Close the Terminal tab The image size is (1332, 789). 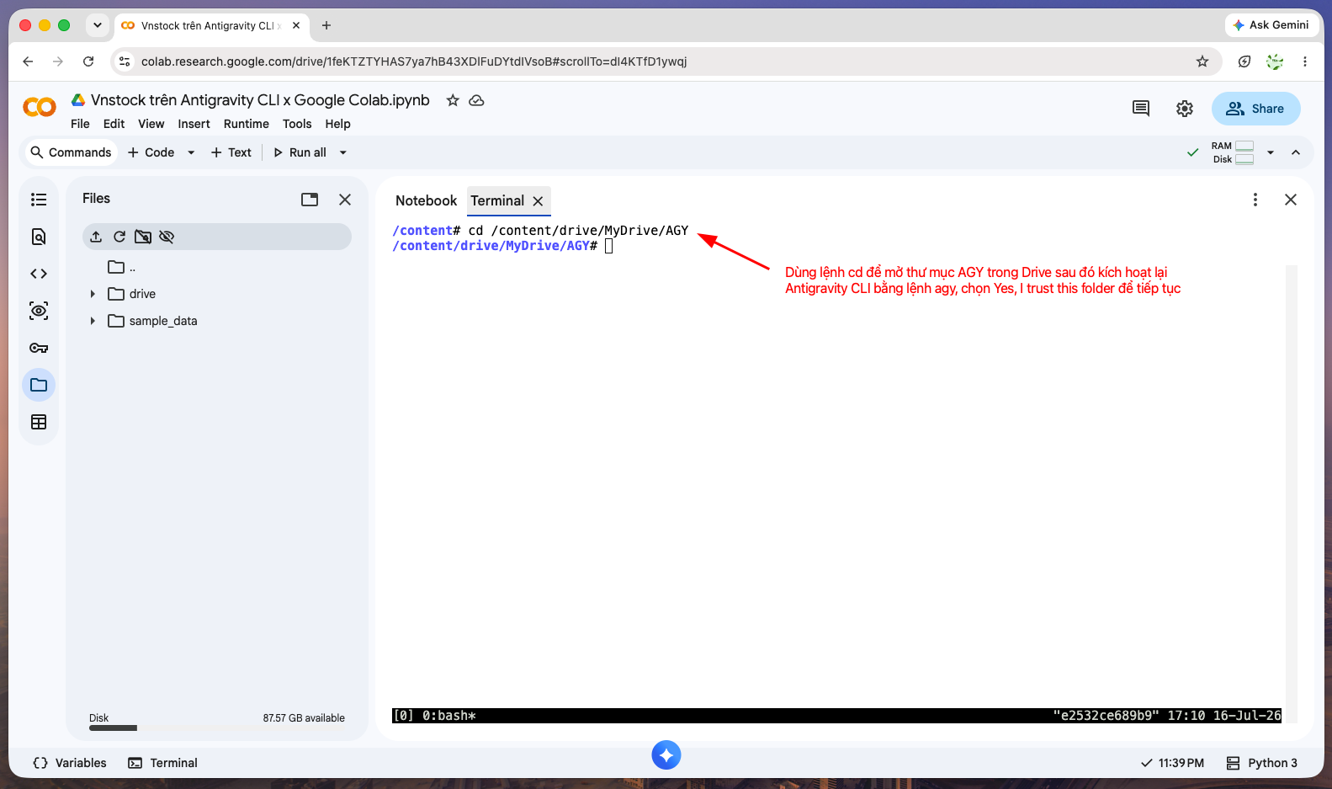(x=538, y=201)
